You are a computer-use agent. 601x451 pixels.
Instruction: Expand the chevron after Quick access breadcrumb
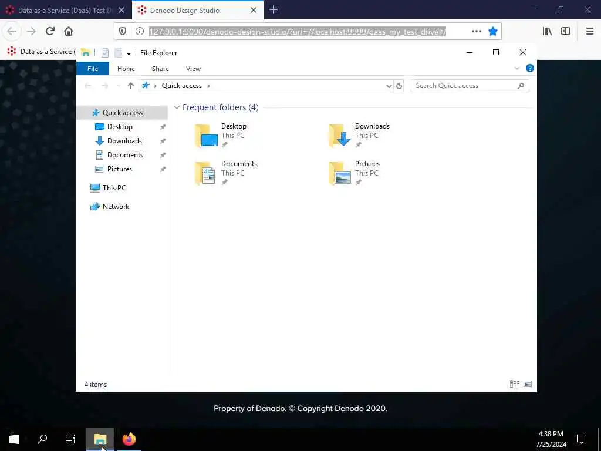208,86
